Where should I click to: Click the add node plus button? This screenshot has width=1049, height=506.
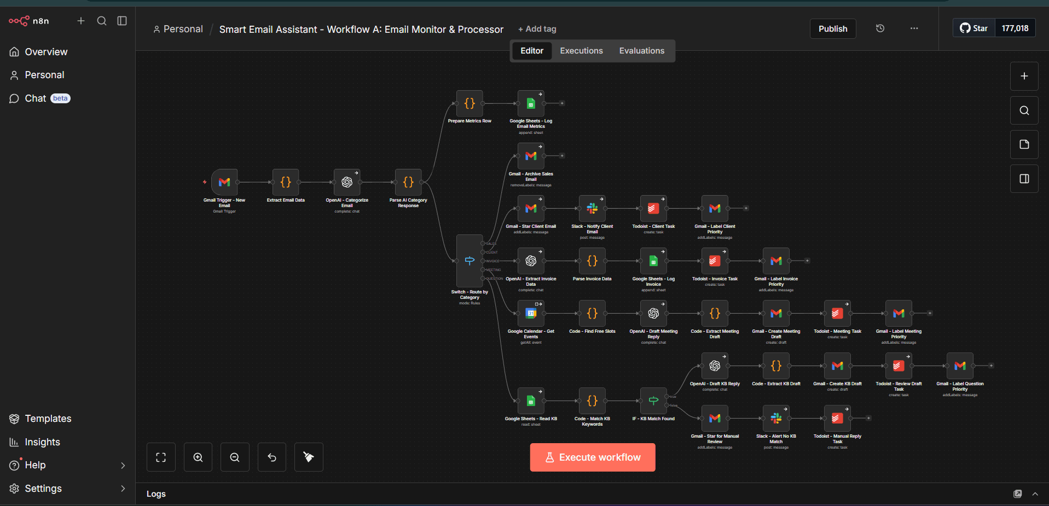click(1024, 76)
